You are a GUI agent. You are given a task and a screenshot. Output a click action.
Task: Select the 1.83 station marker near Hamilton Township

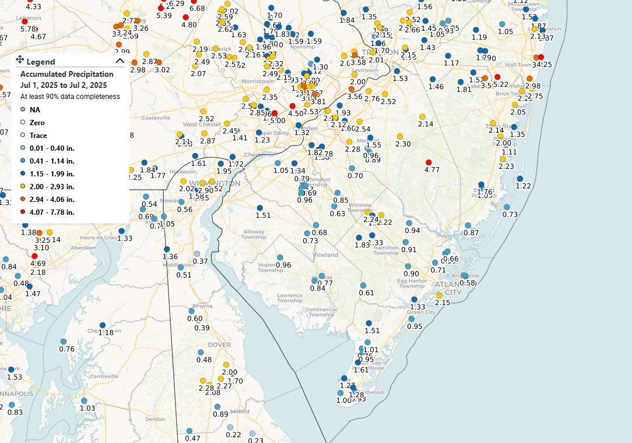tap(359, 238)
